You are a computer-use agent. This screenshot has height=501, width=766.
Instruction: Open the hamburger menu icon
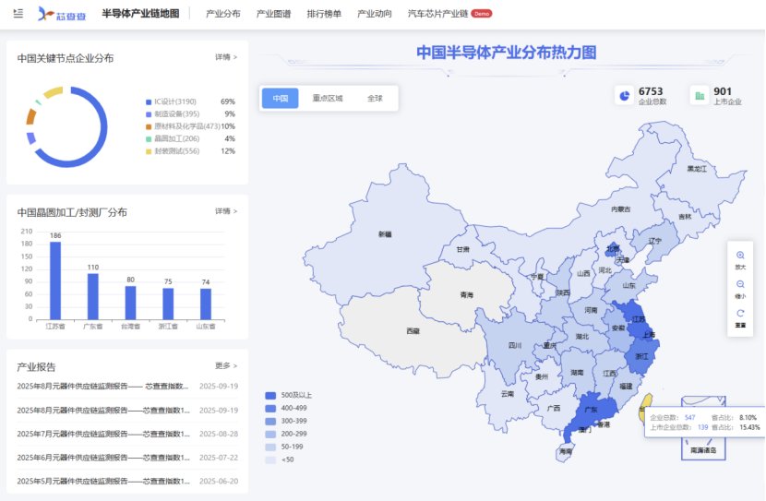(18, 14)
